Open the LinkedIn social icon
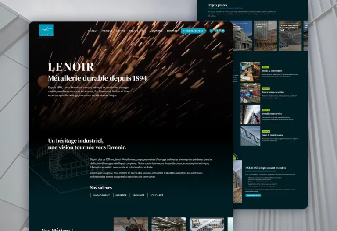This screenshot has height=231, width=337. 211,31
